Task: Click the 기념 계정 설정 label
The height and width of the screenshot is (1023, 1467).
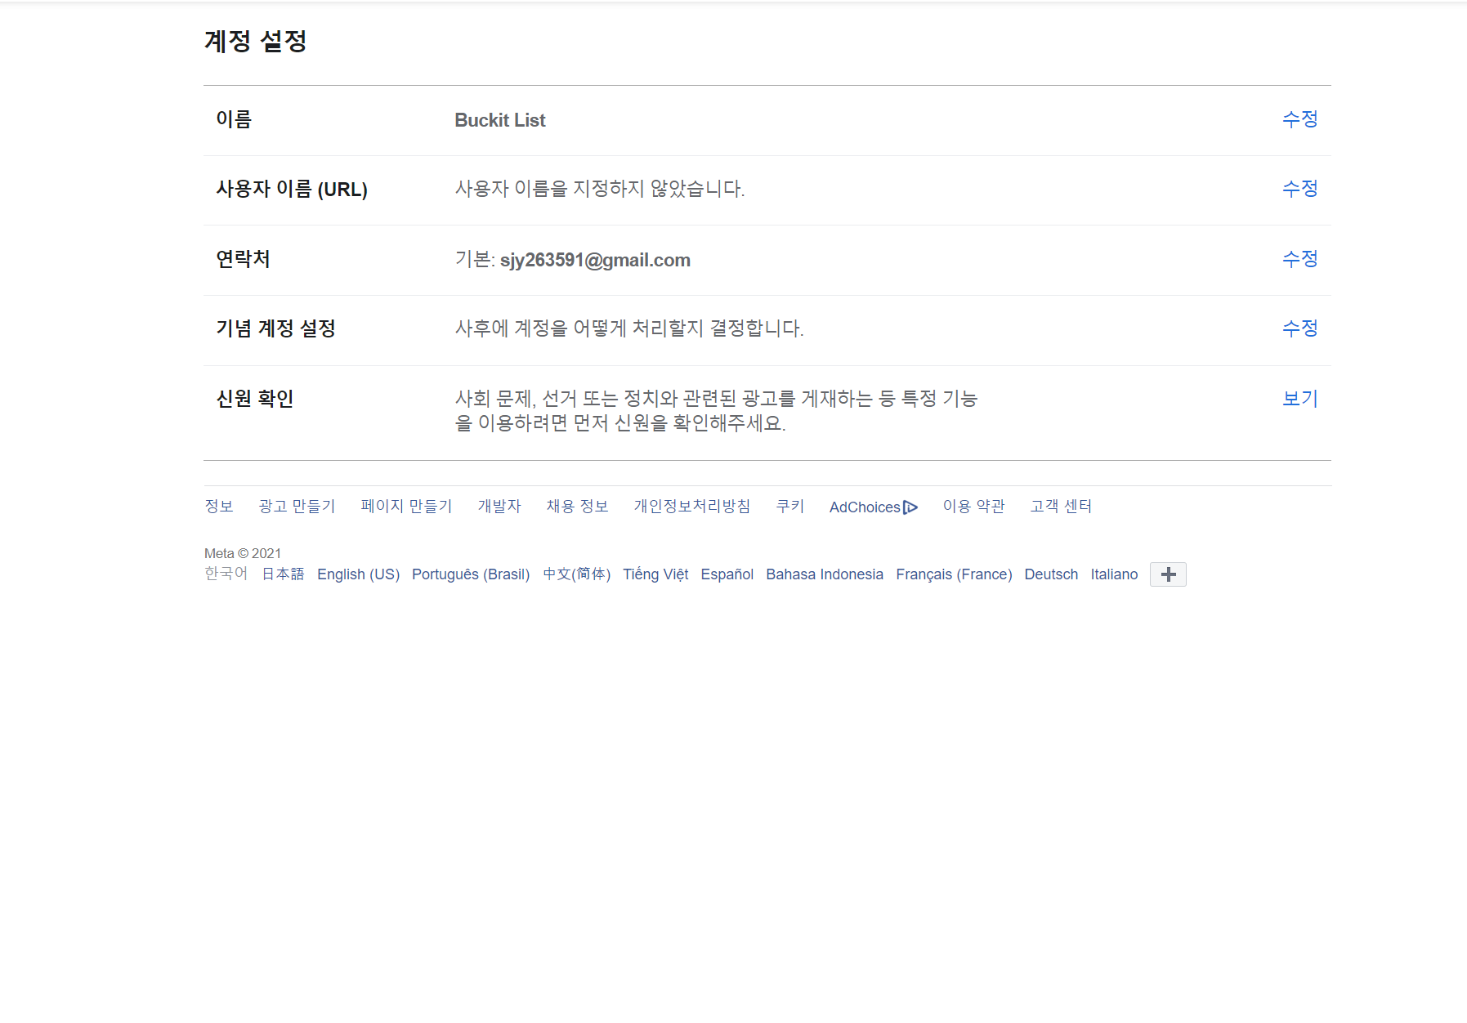Action: 276,328
